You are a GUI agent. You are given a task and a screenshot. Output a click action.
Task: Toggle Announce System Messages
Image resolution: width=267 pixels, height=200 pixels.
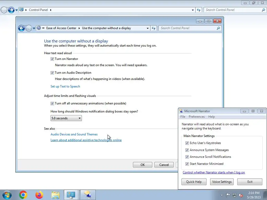click(x=187, y=150)
